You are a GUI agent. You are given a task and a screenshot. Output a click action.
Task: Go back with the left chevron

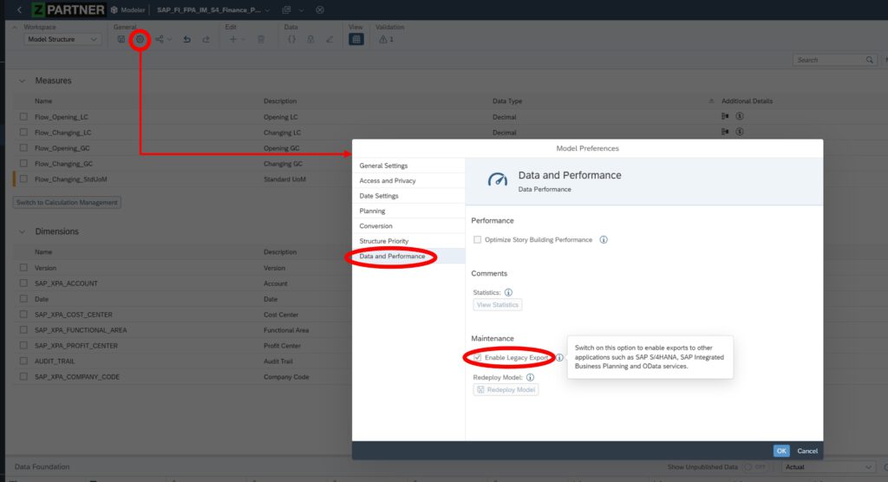point(19,10)
